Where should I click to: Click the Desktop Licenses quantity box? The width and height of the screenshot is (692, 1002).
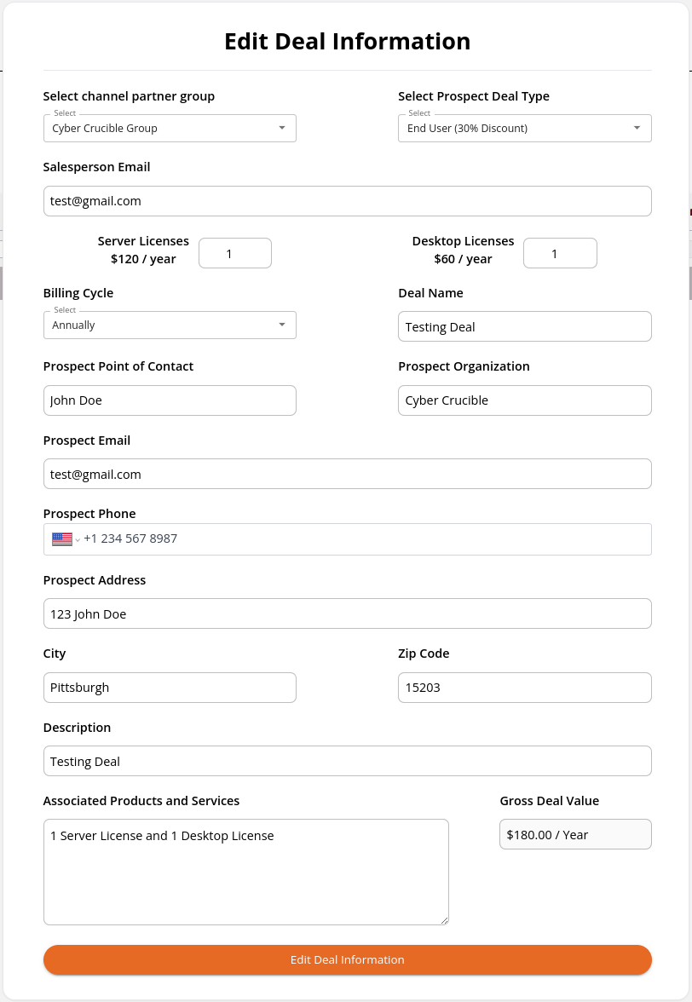point(560,253)
